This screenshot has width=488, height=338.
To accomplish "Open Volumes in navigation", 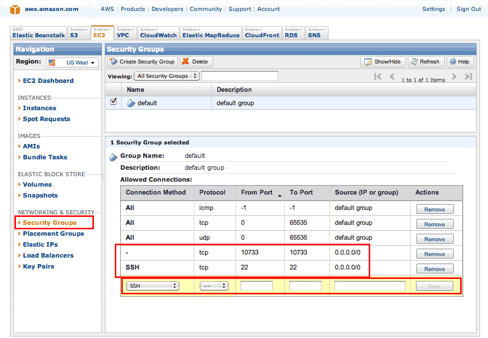I will (x=37, y=185).
